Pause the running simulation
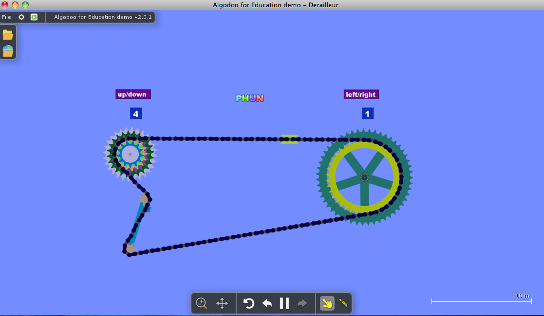 [284, 303]
